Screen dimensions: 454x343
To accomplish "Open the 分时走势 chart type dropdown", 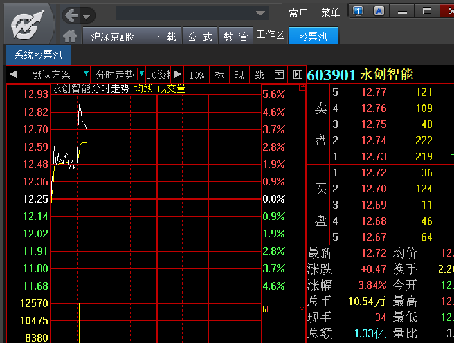I will tap(141, 75).
